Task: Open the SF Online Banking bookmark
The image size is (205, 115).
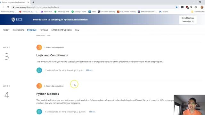Action: click(106, 11)
